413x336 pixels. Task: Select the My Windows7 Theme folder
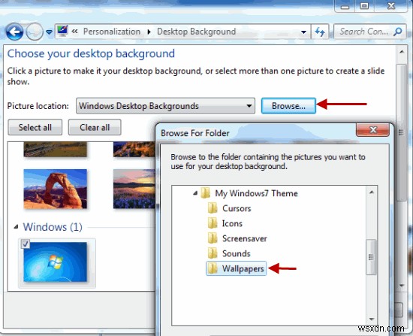(256, 193)
